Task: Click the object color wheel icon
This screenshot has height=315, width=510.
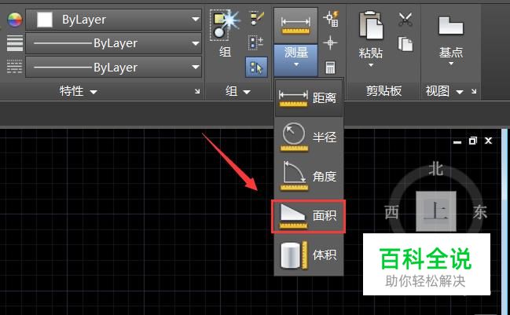Action: tap(15, 20)
